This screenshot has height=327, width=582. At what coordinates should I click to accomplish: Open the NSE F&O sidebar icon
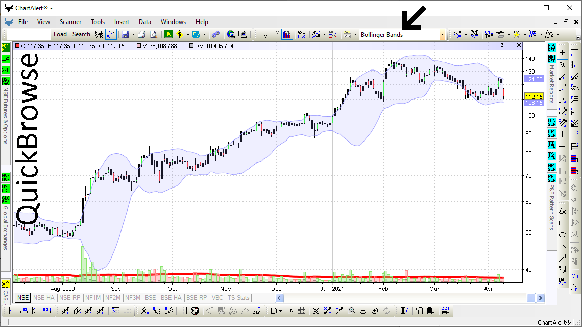(6, 81)
